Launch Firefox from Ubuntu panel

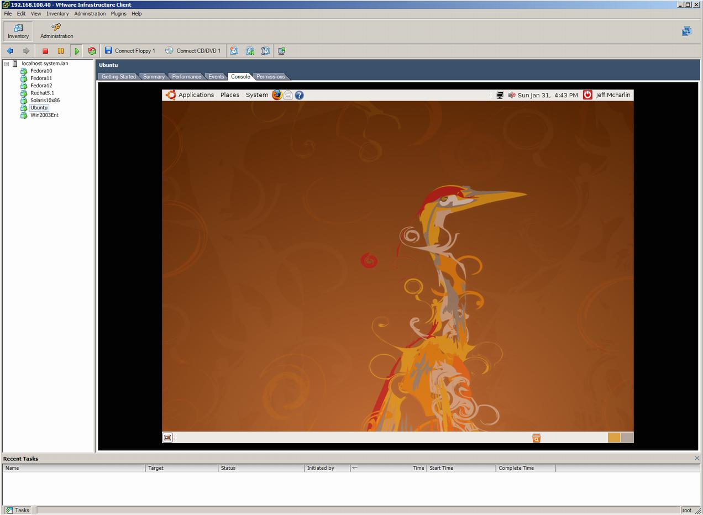277,95
